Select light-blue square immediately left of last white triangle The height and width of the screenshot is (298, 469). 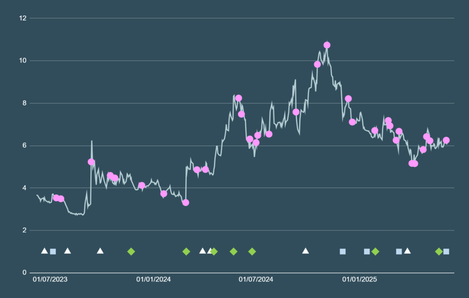[399, 252]
